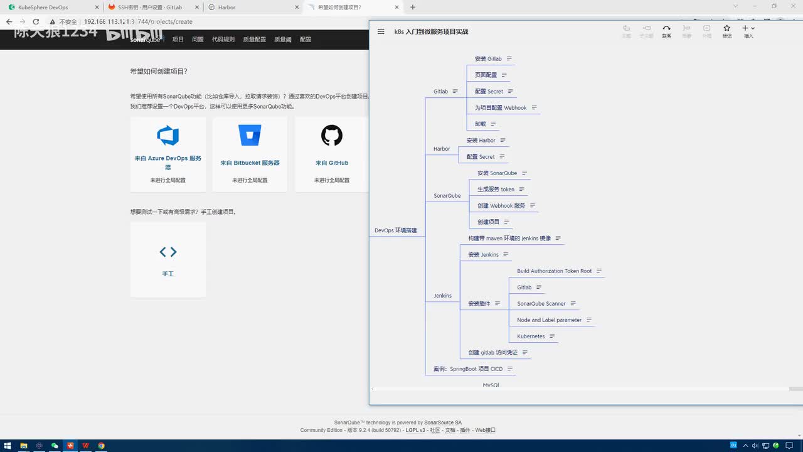Image resolution: width=803 pixels, height=452 pixels.
Task: Open the mind map hamburger menu
Action: (381, 31)
